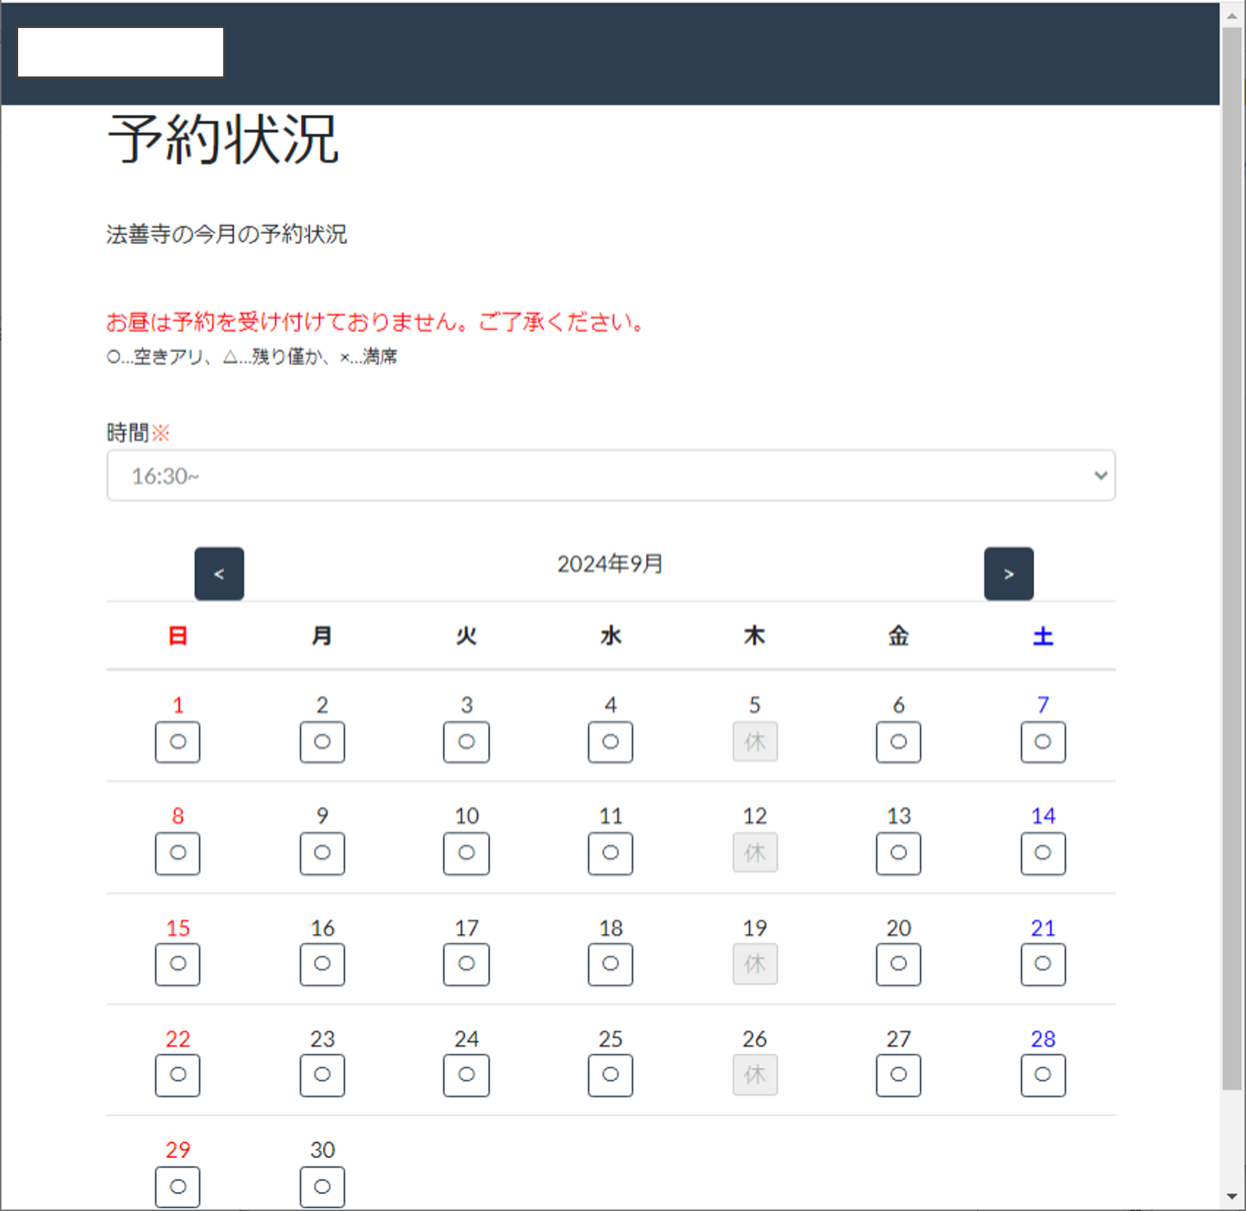Select availability circle for September 22
Viewport: 1246px width, 1211px height.
[178, 1075]
